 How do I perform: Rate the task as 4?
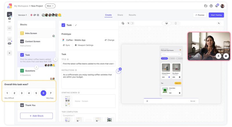pyautogui.click(x=29, y=93)
